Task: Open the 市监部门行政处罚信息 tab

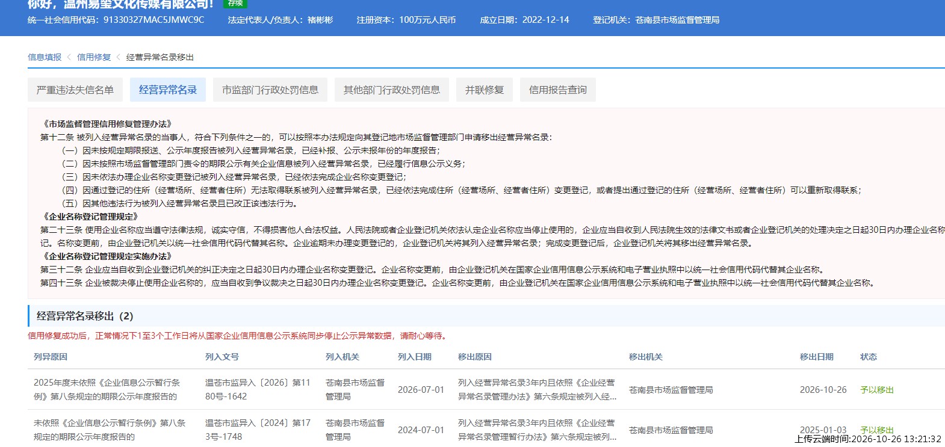Action: pos(270,90)
